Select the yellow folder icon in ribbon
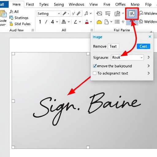Screen dimensions: 157x157 tap(99, 22)
